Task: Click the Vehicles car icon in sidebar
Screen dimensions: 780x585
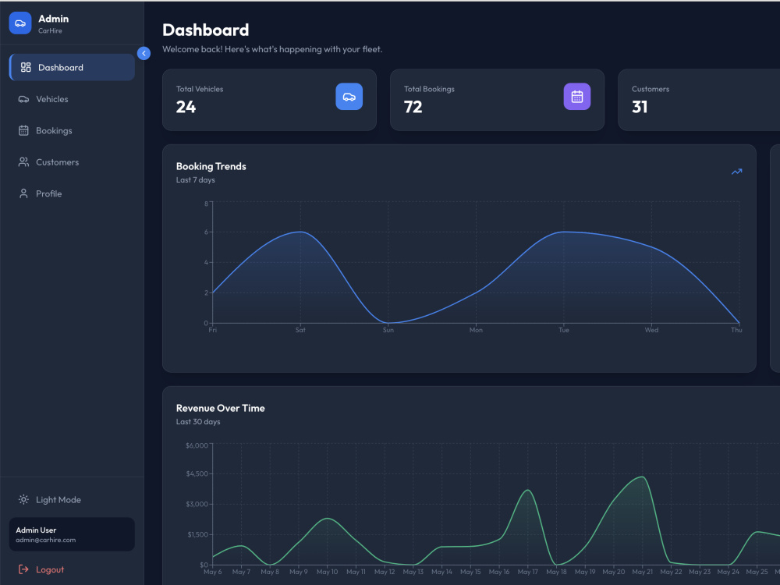Action: [23, 99]
